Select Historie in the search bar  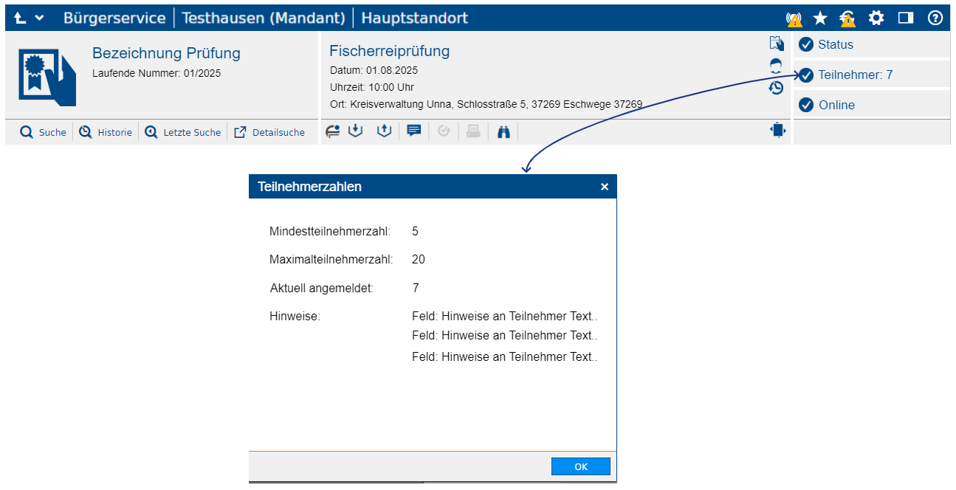click(106, 133)
